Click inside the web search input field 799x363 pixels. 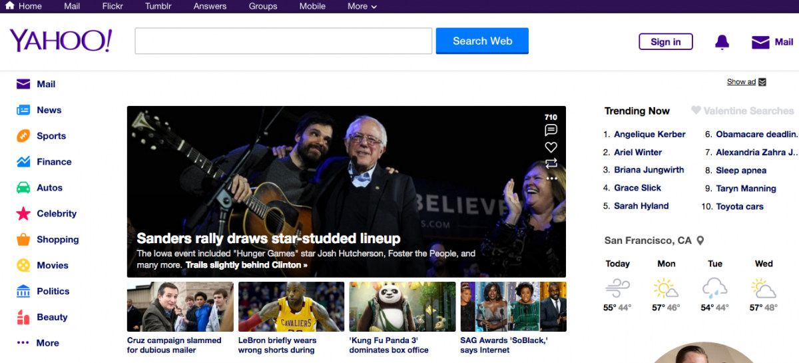[x=284, y=41]
